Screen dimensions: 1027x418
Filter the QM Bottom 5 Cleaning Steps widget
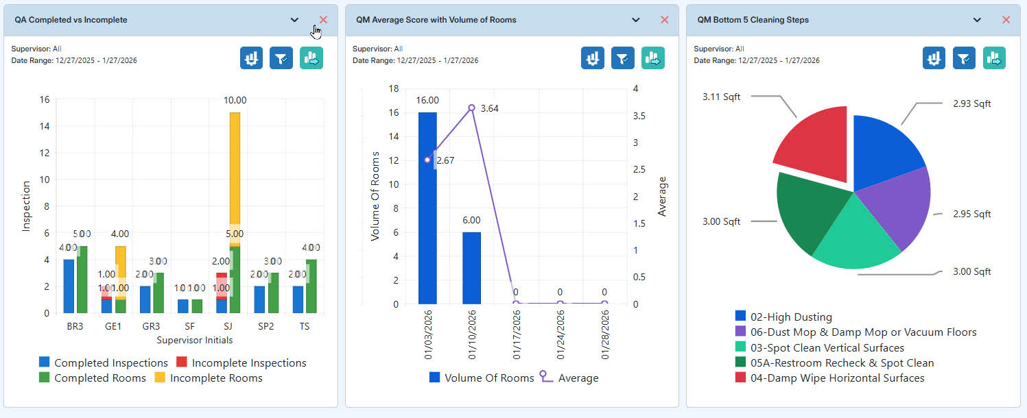pyautogui.click(x=964, y=58)
